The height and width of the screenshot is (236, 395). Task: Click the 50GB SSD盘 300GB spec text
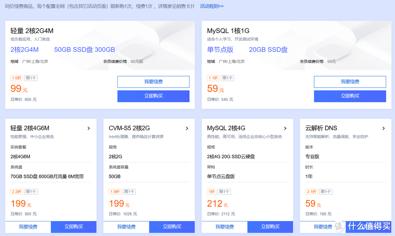point(84,49)
